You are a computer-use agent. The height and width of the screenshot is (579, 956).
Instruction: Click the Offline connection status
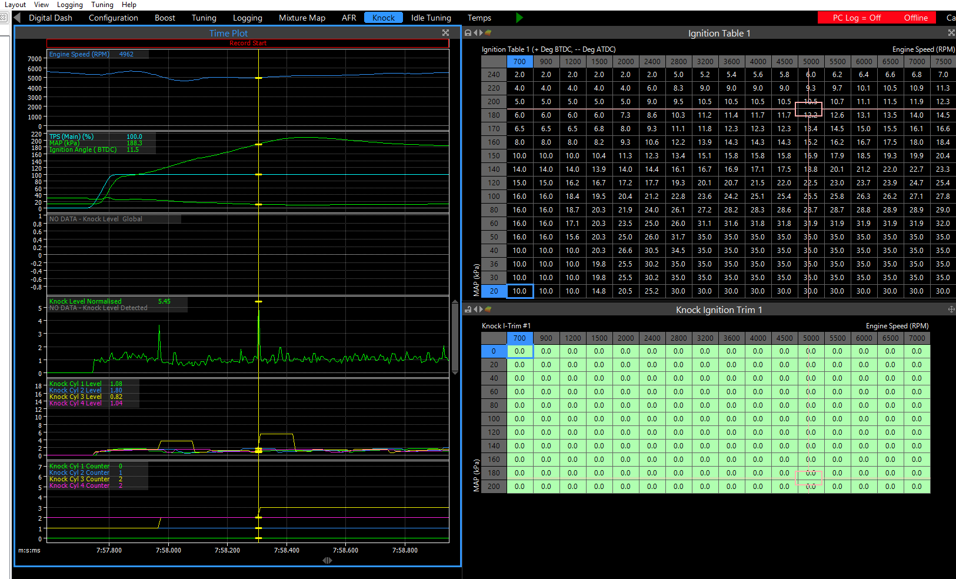(x=915, y=18)
